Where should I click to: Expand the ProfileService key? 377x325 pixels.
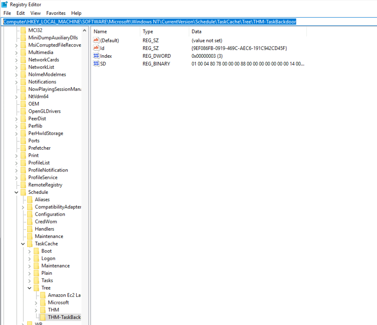16,178
